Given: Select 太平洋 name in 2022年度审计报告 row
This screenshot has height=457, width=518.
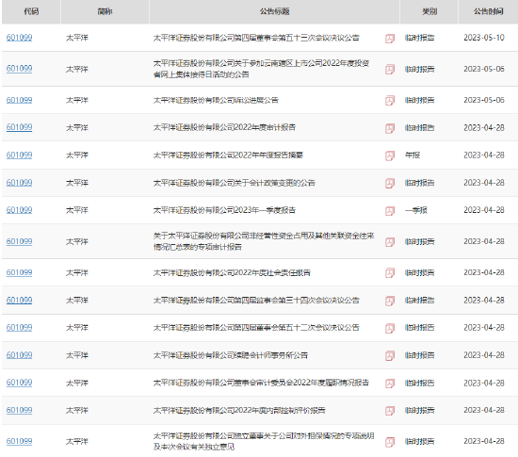Looking at the screenshot, I should pyautogui.click(x=77, y=127).
